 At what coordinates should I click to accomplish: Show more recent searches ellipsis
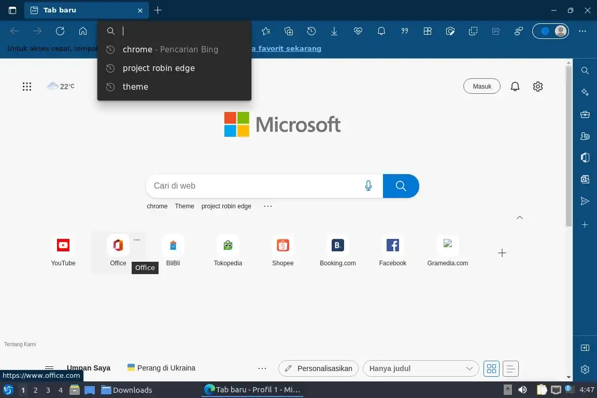tap(267, 206)
